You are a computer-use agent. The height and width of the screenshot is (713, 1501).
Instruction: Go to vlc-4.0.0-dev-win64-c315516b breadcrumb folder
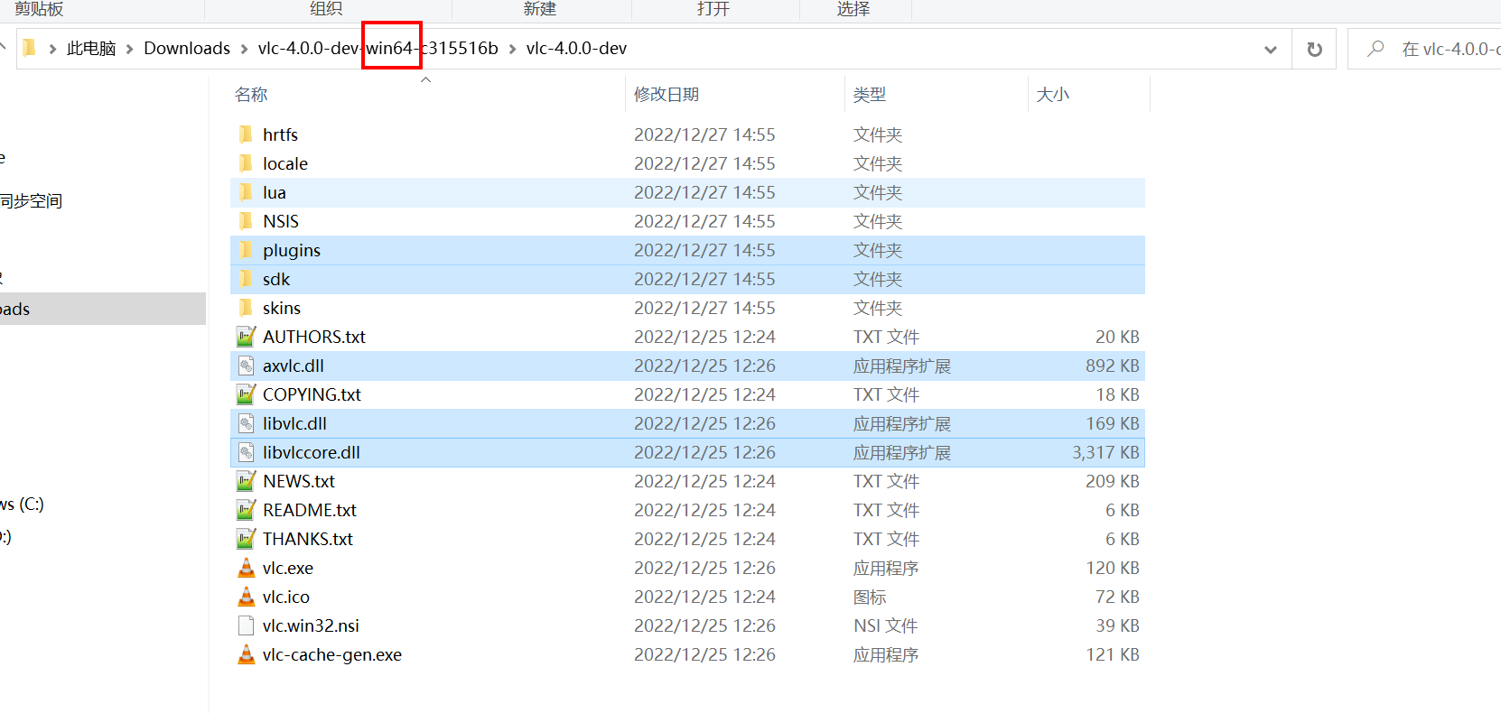pyautogui.click(x=378, y=49)
